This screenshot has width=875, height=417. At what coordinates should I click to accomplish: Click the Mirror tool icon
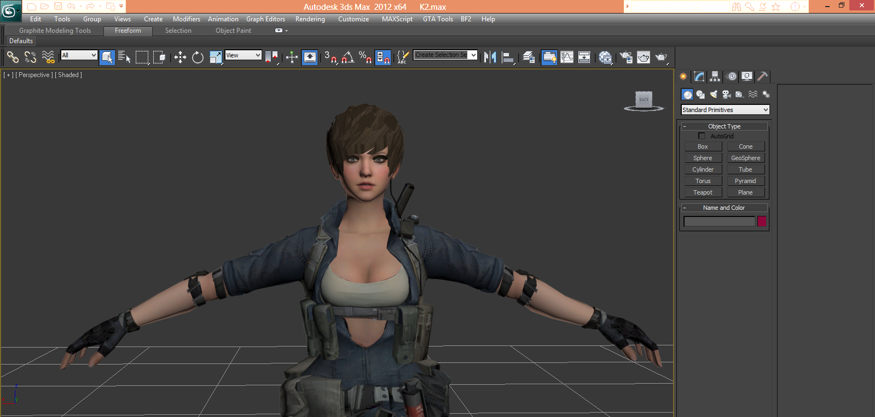(490, 57)
